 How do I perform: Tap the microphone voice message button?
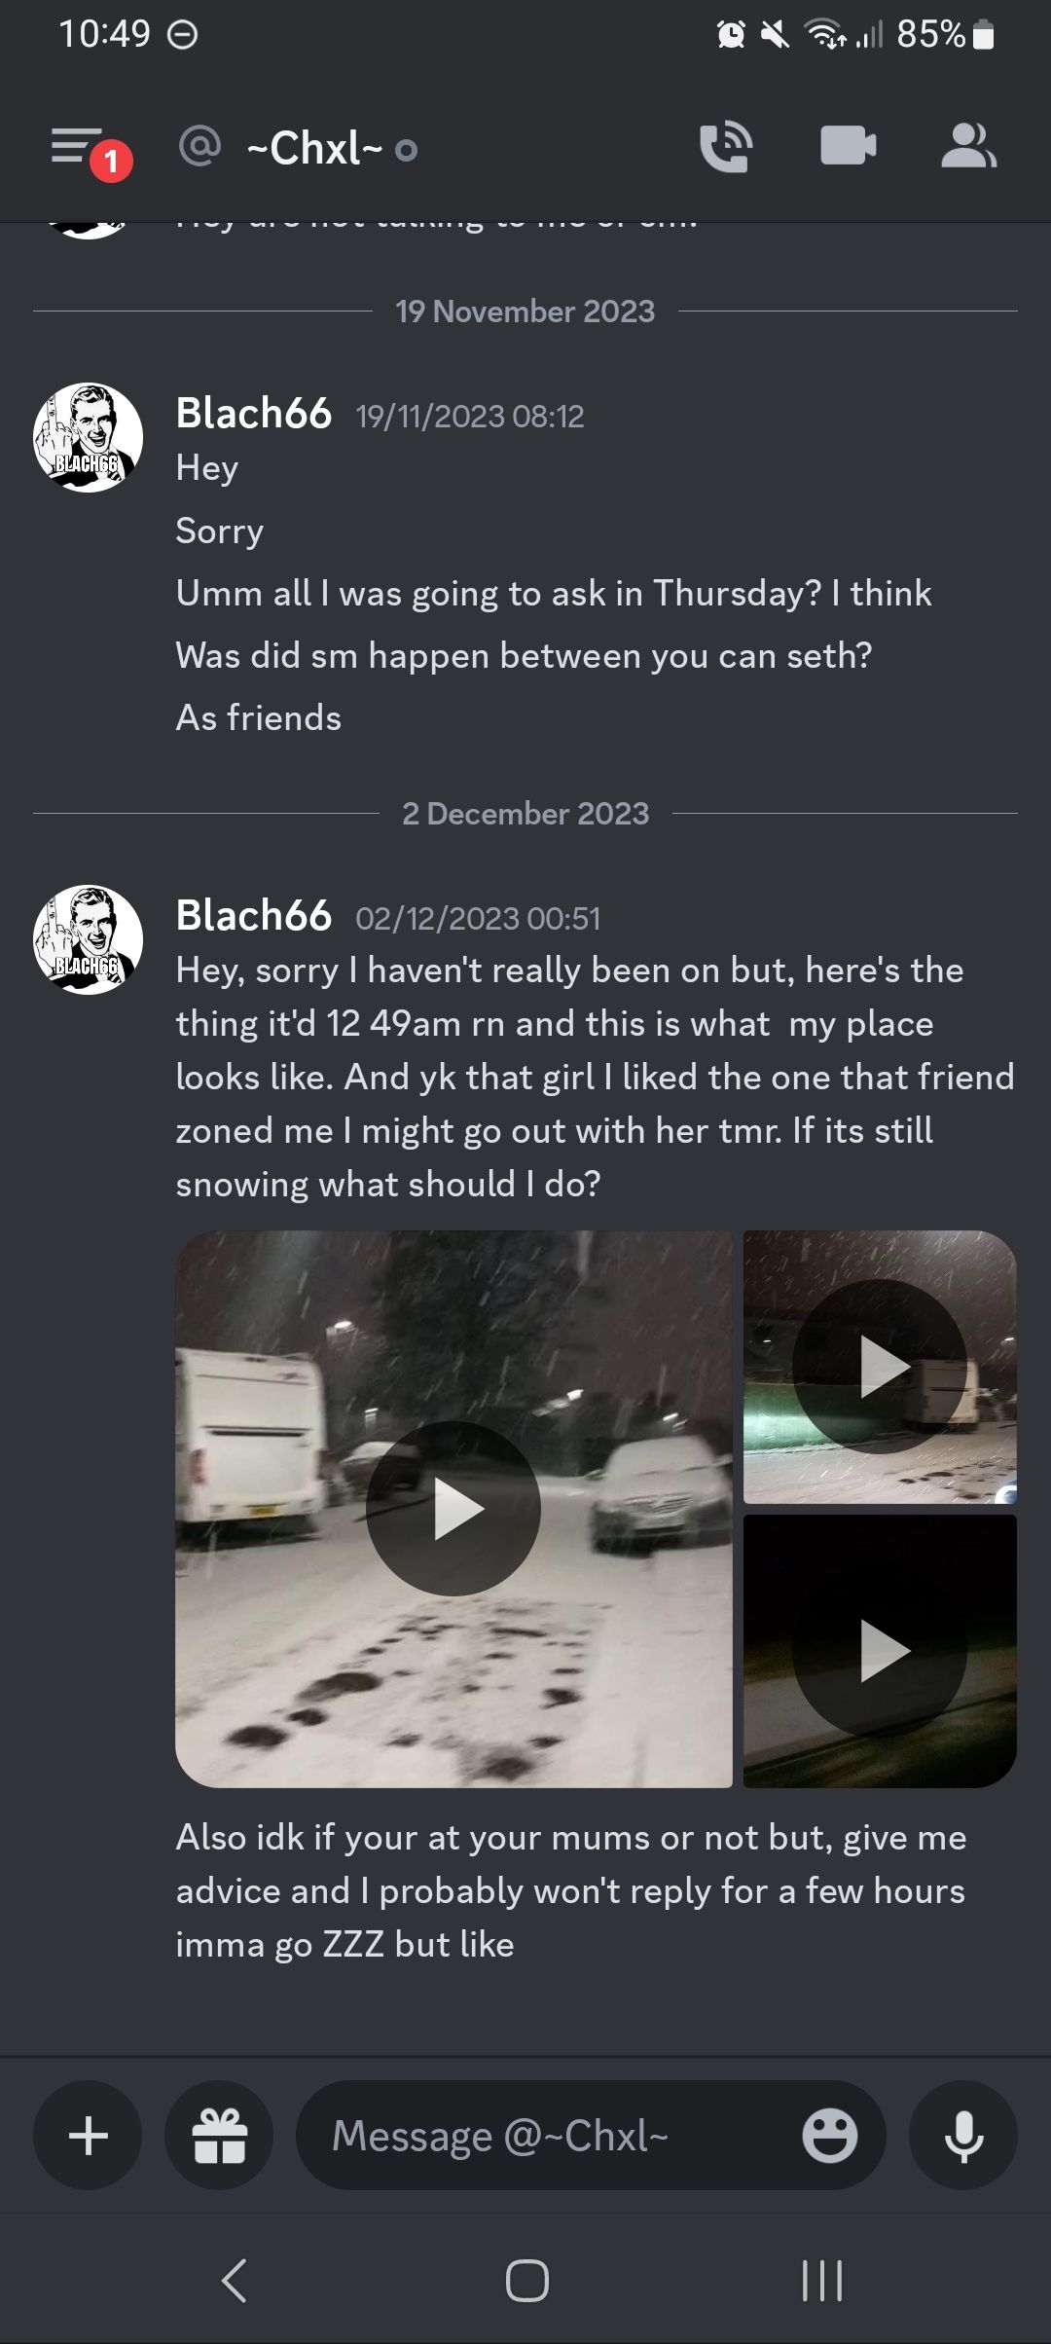[963, 2136]
